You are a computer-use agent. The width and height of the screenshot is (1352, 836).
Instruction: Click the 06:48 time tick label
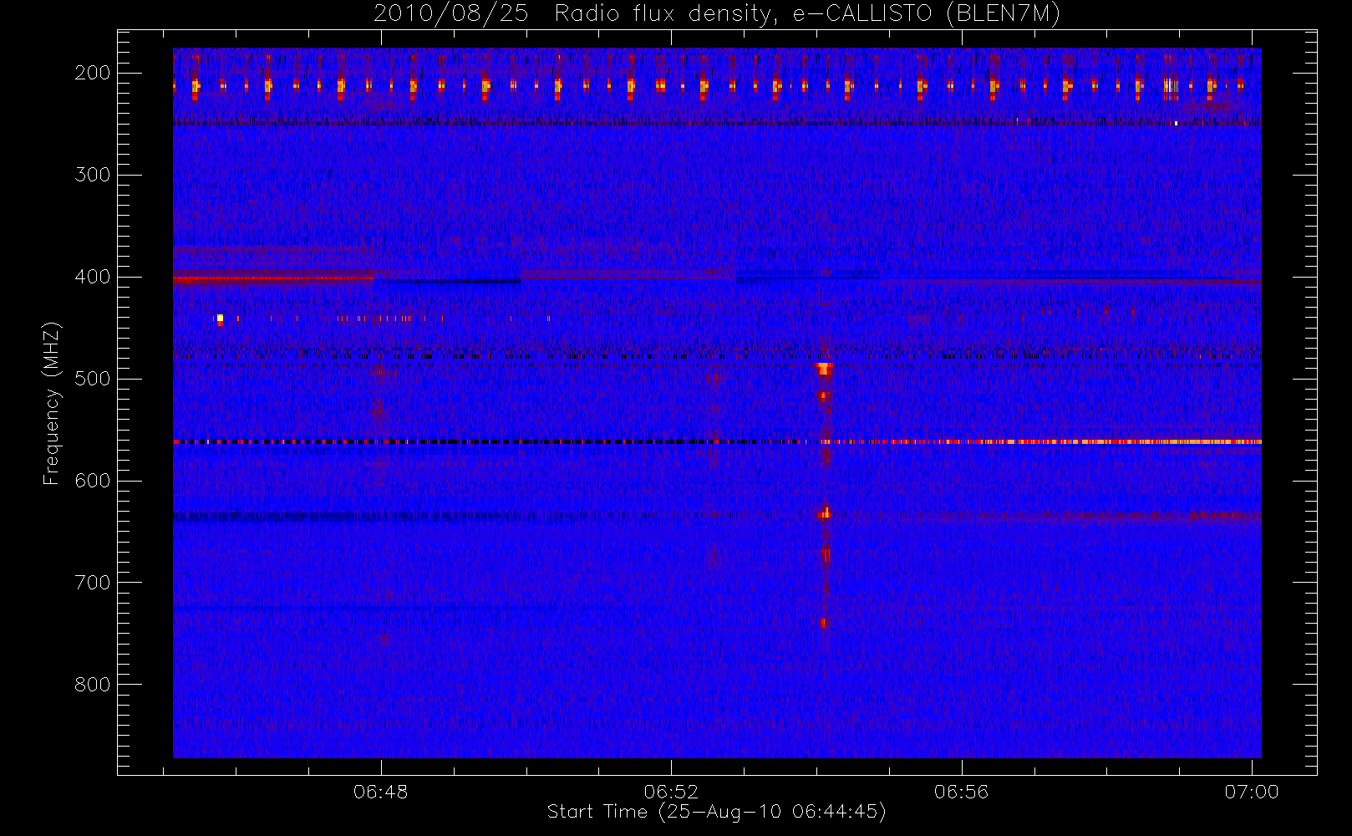click(381, 792)
